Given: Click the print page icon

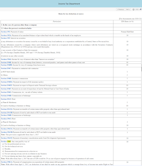Looking at the screenshot, I should (x=133, y=10).
